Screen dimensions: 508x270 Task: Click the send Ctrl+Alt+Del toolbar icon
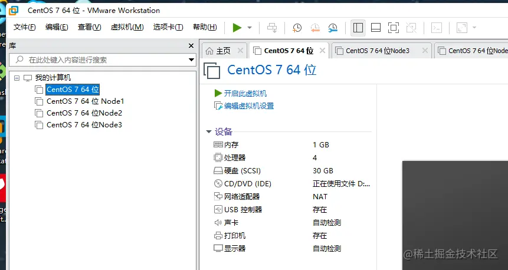272,28
